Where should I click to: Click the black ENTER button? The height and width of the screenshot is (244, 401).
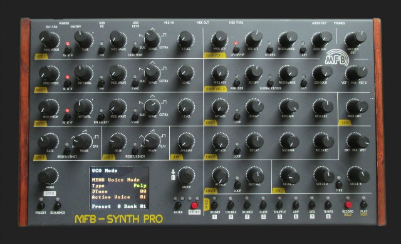(178, 205)
